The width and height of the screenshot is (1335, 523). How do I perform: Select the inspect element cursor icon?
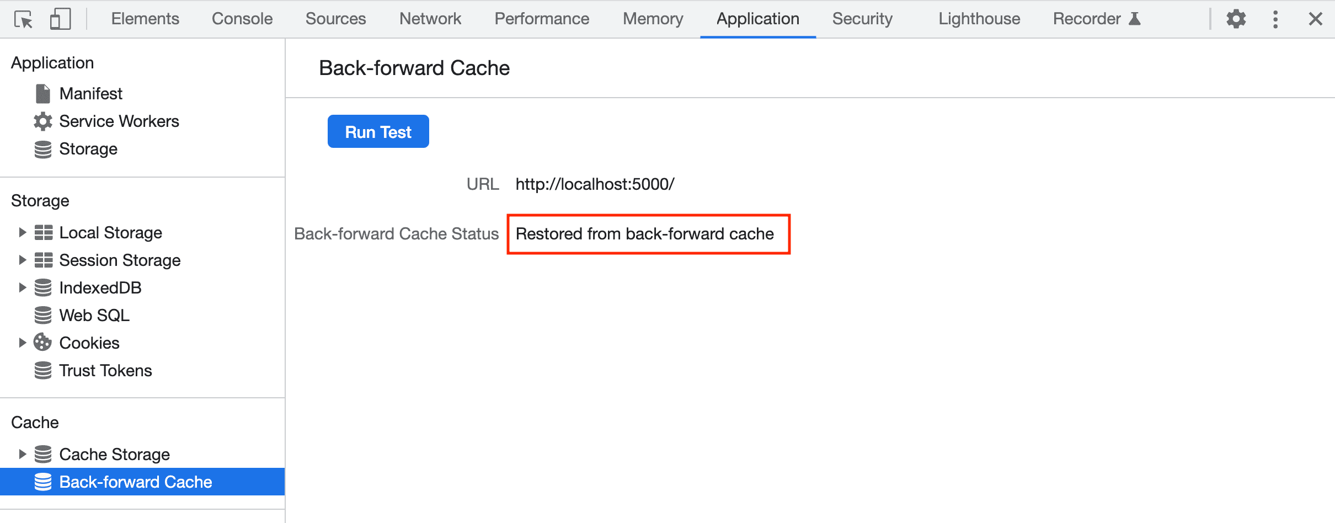coord(23,18)
